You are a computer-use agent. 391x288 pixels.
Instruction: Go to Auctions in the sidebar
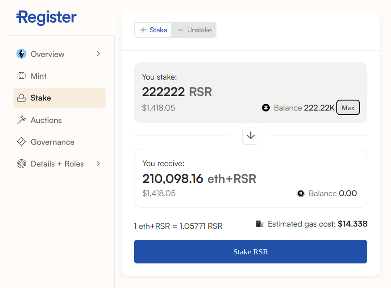[46, 120]
